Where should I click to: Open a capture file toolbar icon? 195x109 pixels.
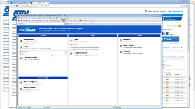(x=33, y=21)
